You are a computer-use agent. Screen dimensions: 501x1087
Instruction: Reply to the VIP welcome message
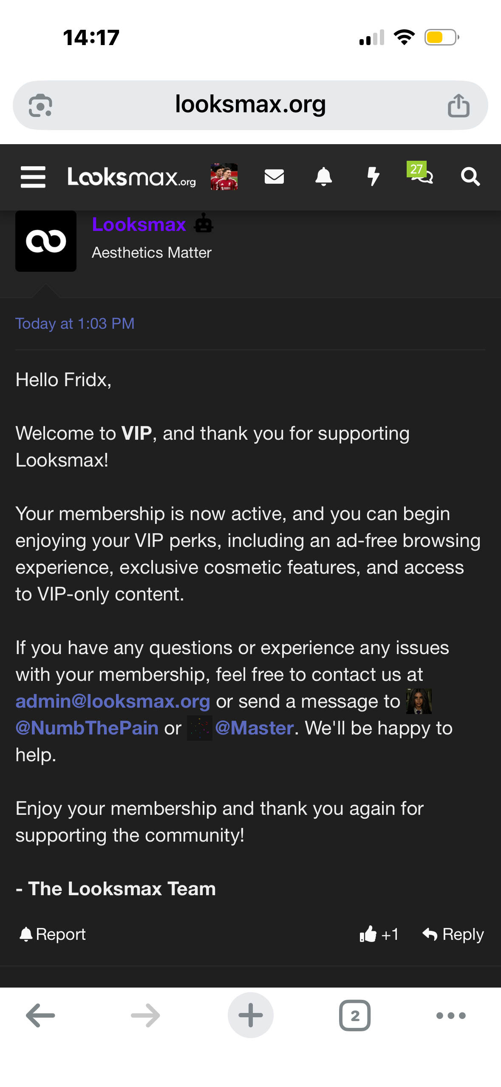click(453, 934)
